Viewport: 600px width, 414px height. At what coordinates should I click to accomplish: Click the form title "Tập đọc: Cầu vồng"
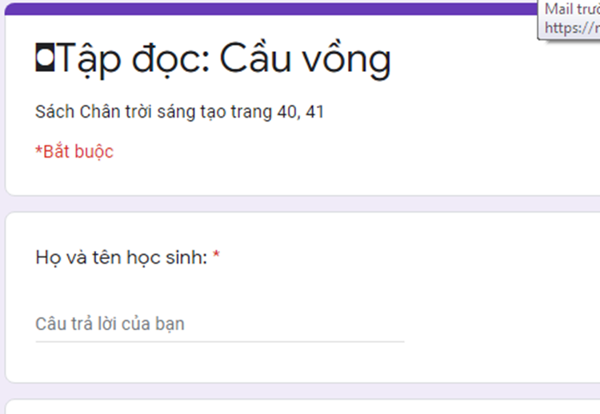pos(214,60)
